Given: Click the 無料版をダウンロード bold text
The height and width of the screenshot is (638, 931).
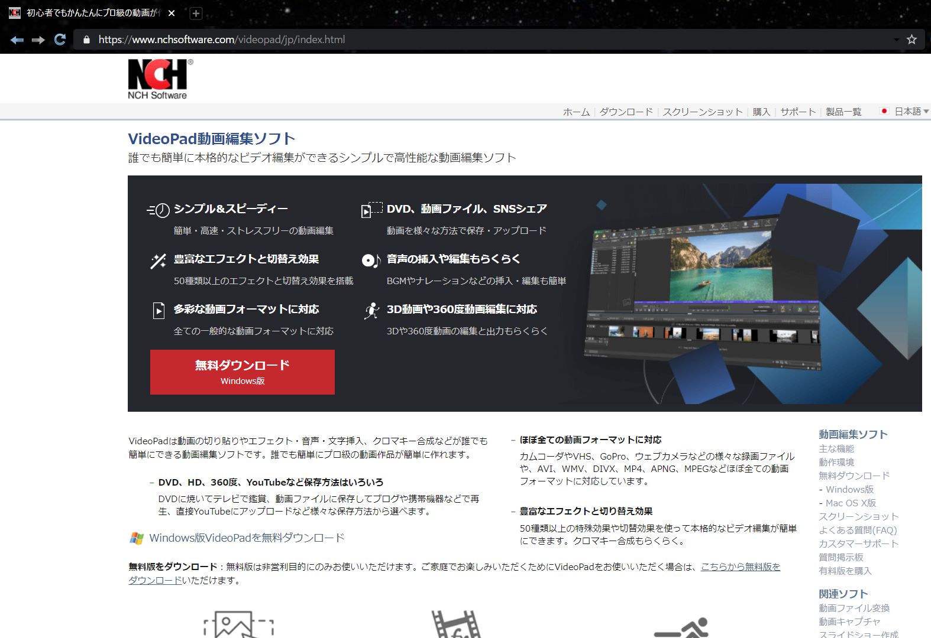Looking at the screenshot, I should (x=173, y=567).
